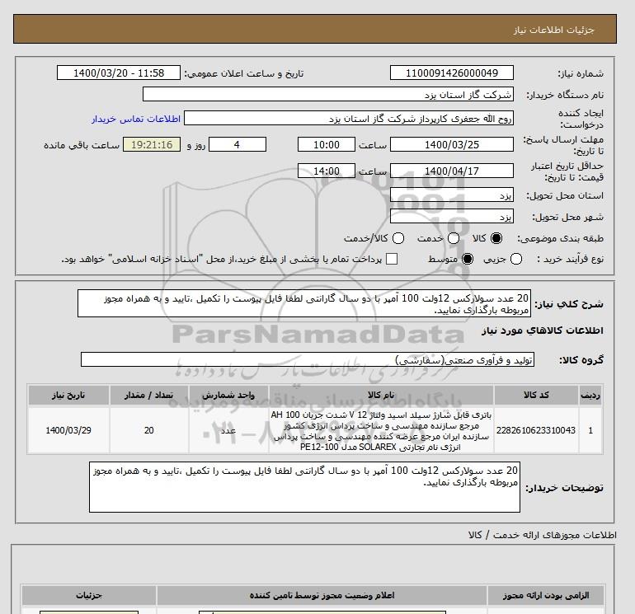Click the اعلام وضعیت مجوز column header
635x614 pixels.
pos(322,595)
